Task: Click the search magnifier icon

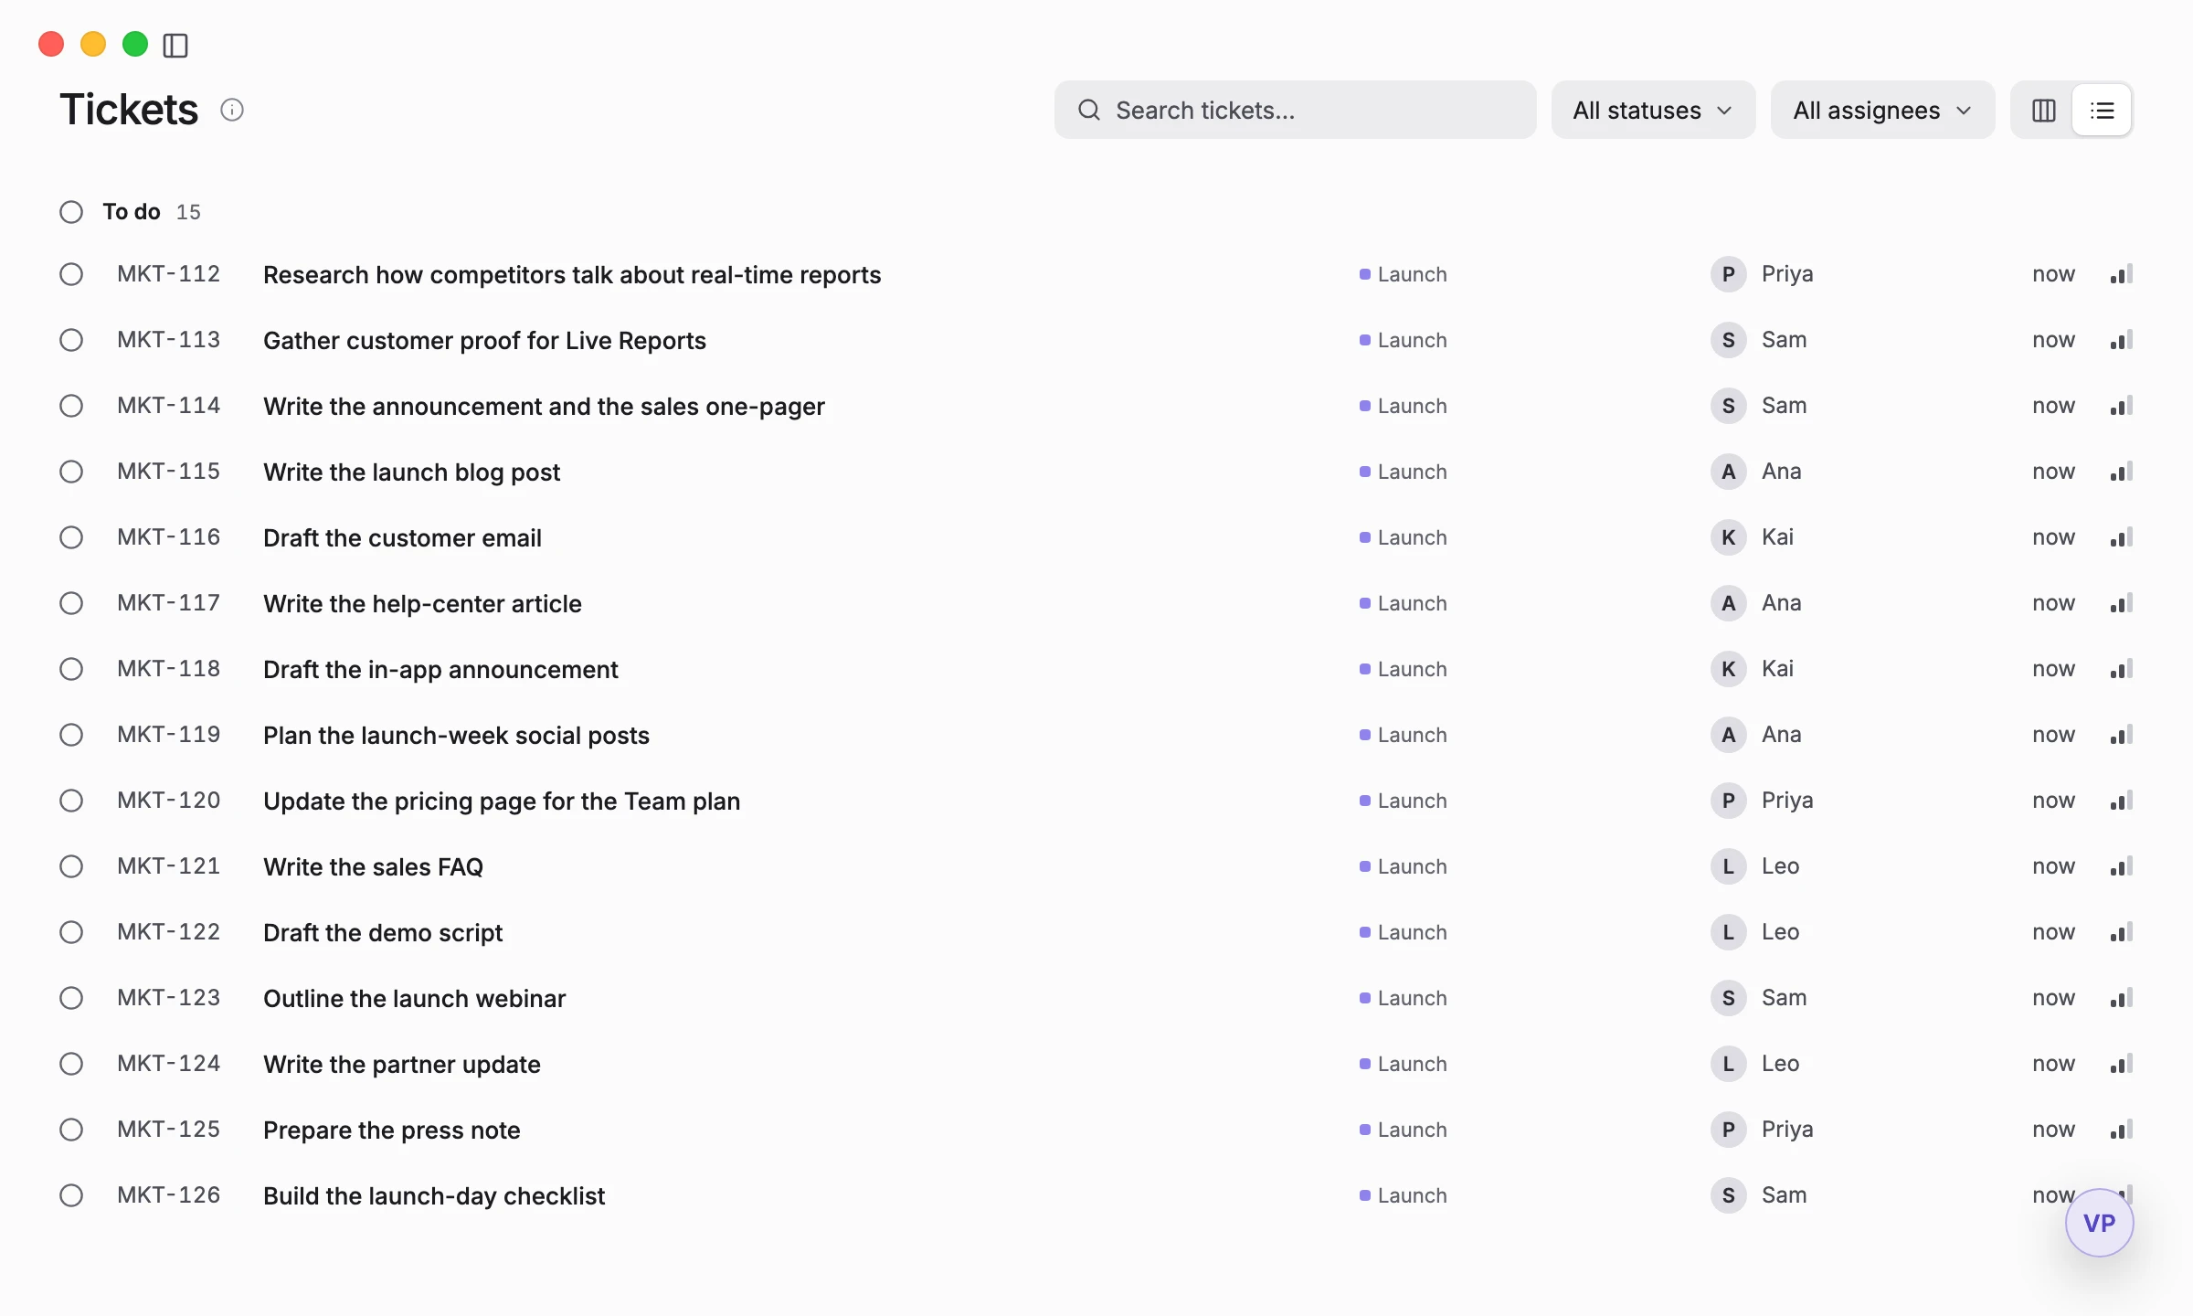Action: tap(1089, 111)
